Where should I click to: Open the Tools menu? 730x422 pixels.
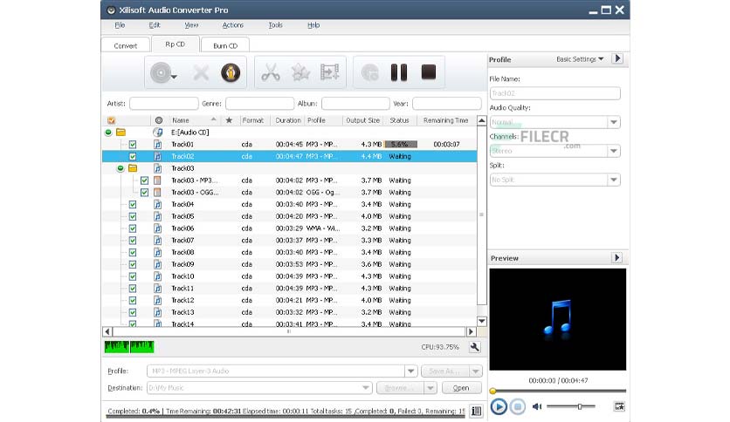tap(276, 25)
